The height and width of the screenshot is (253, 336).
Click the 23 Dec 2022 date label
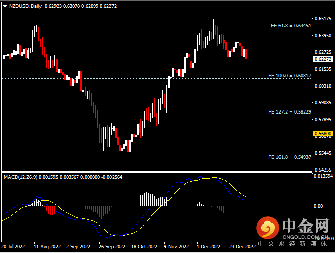(242, 246)
